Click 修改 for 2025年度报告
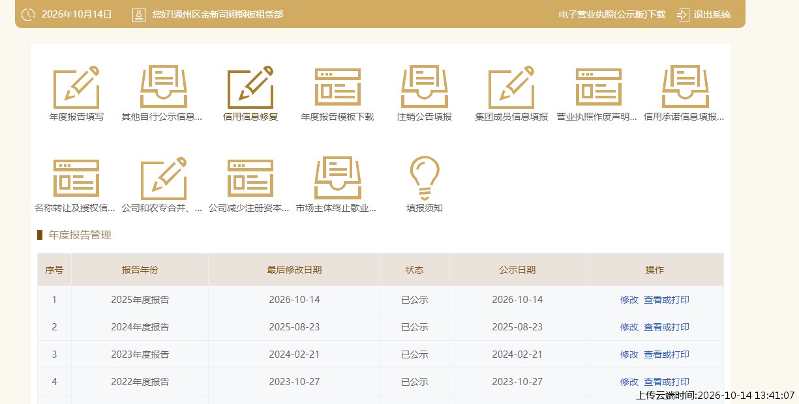Image resolution: width=799 pixels, height=404 pixels. [629, 300]
